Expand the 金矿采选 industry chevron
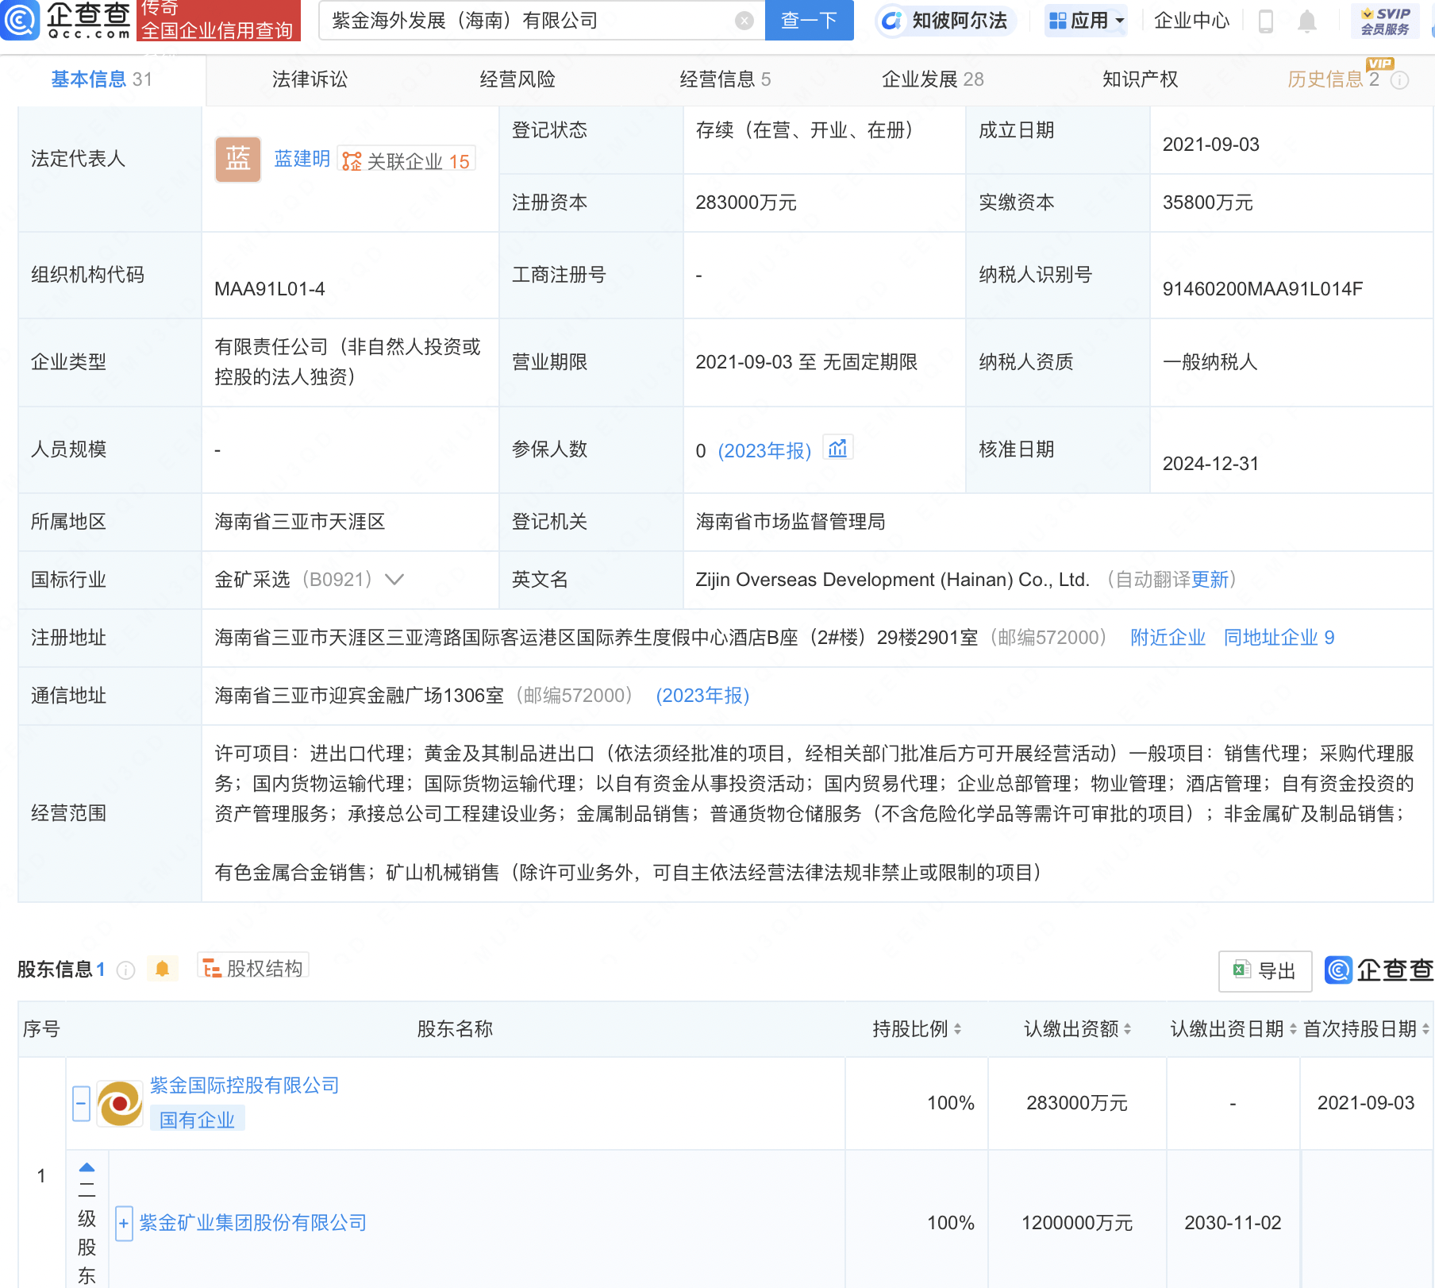Image resolution: width=1435 pixels, height=1288 pixels. [x=394, y=580]
